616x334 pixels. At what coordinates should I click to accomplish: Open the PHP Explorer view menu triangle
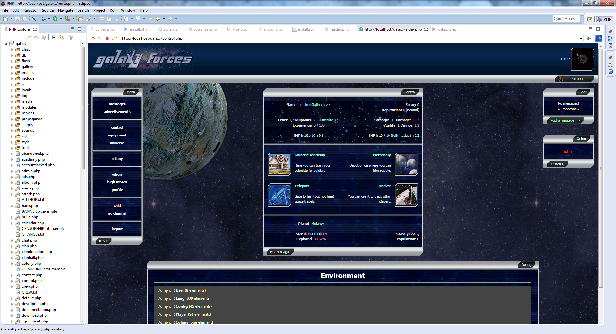80,37
